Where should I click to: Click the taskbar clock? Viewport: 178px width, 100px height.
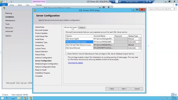[174, 98]
